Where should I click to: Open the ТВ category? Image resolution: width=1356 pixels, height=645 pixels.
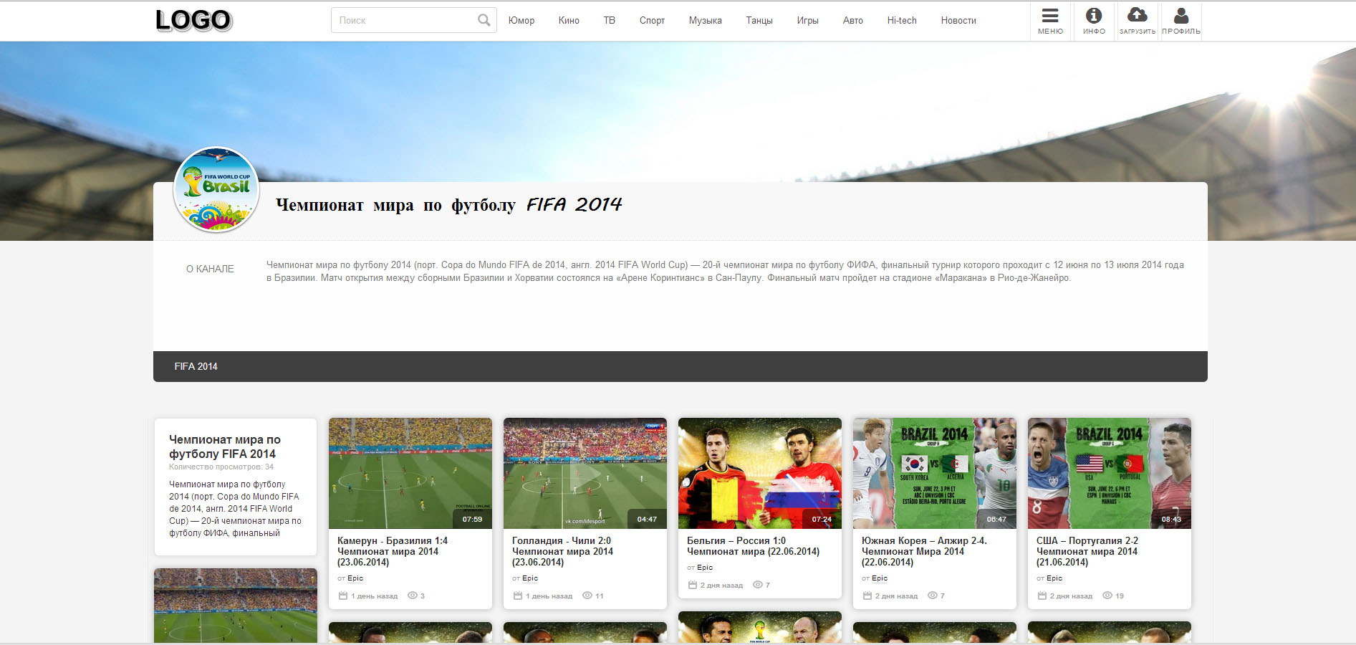[610, 20]
